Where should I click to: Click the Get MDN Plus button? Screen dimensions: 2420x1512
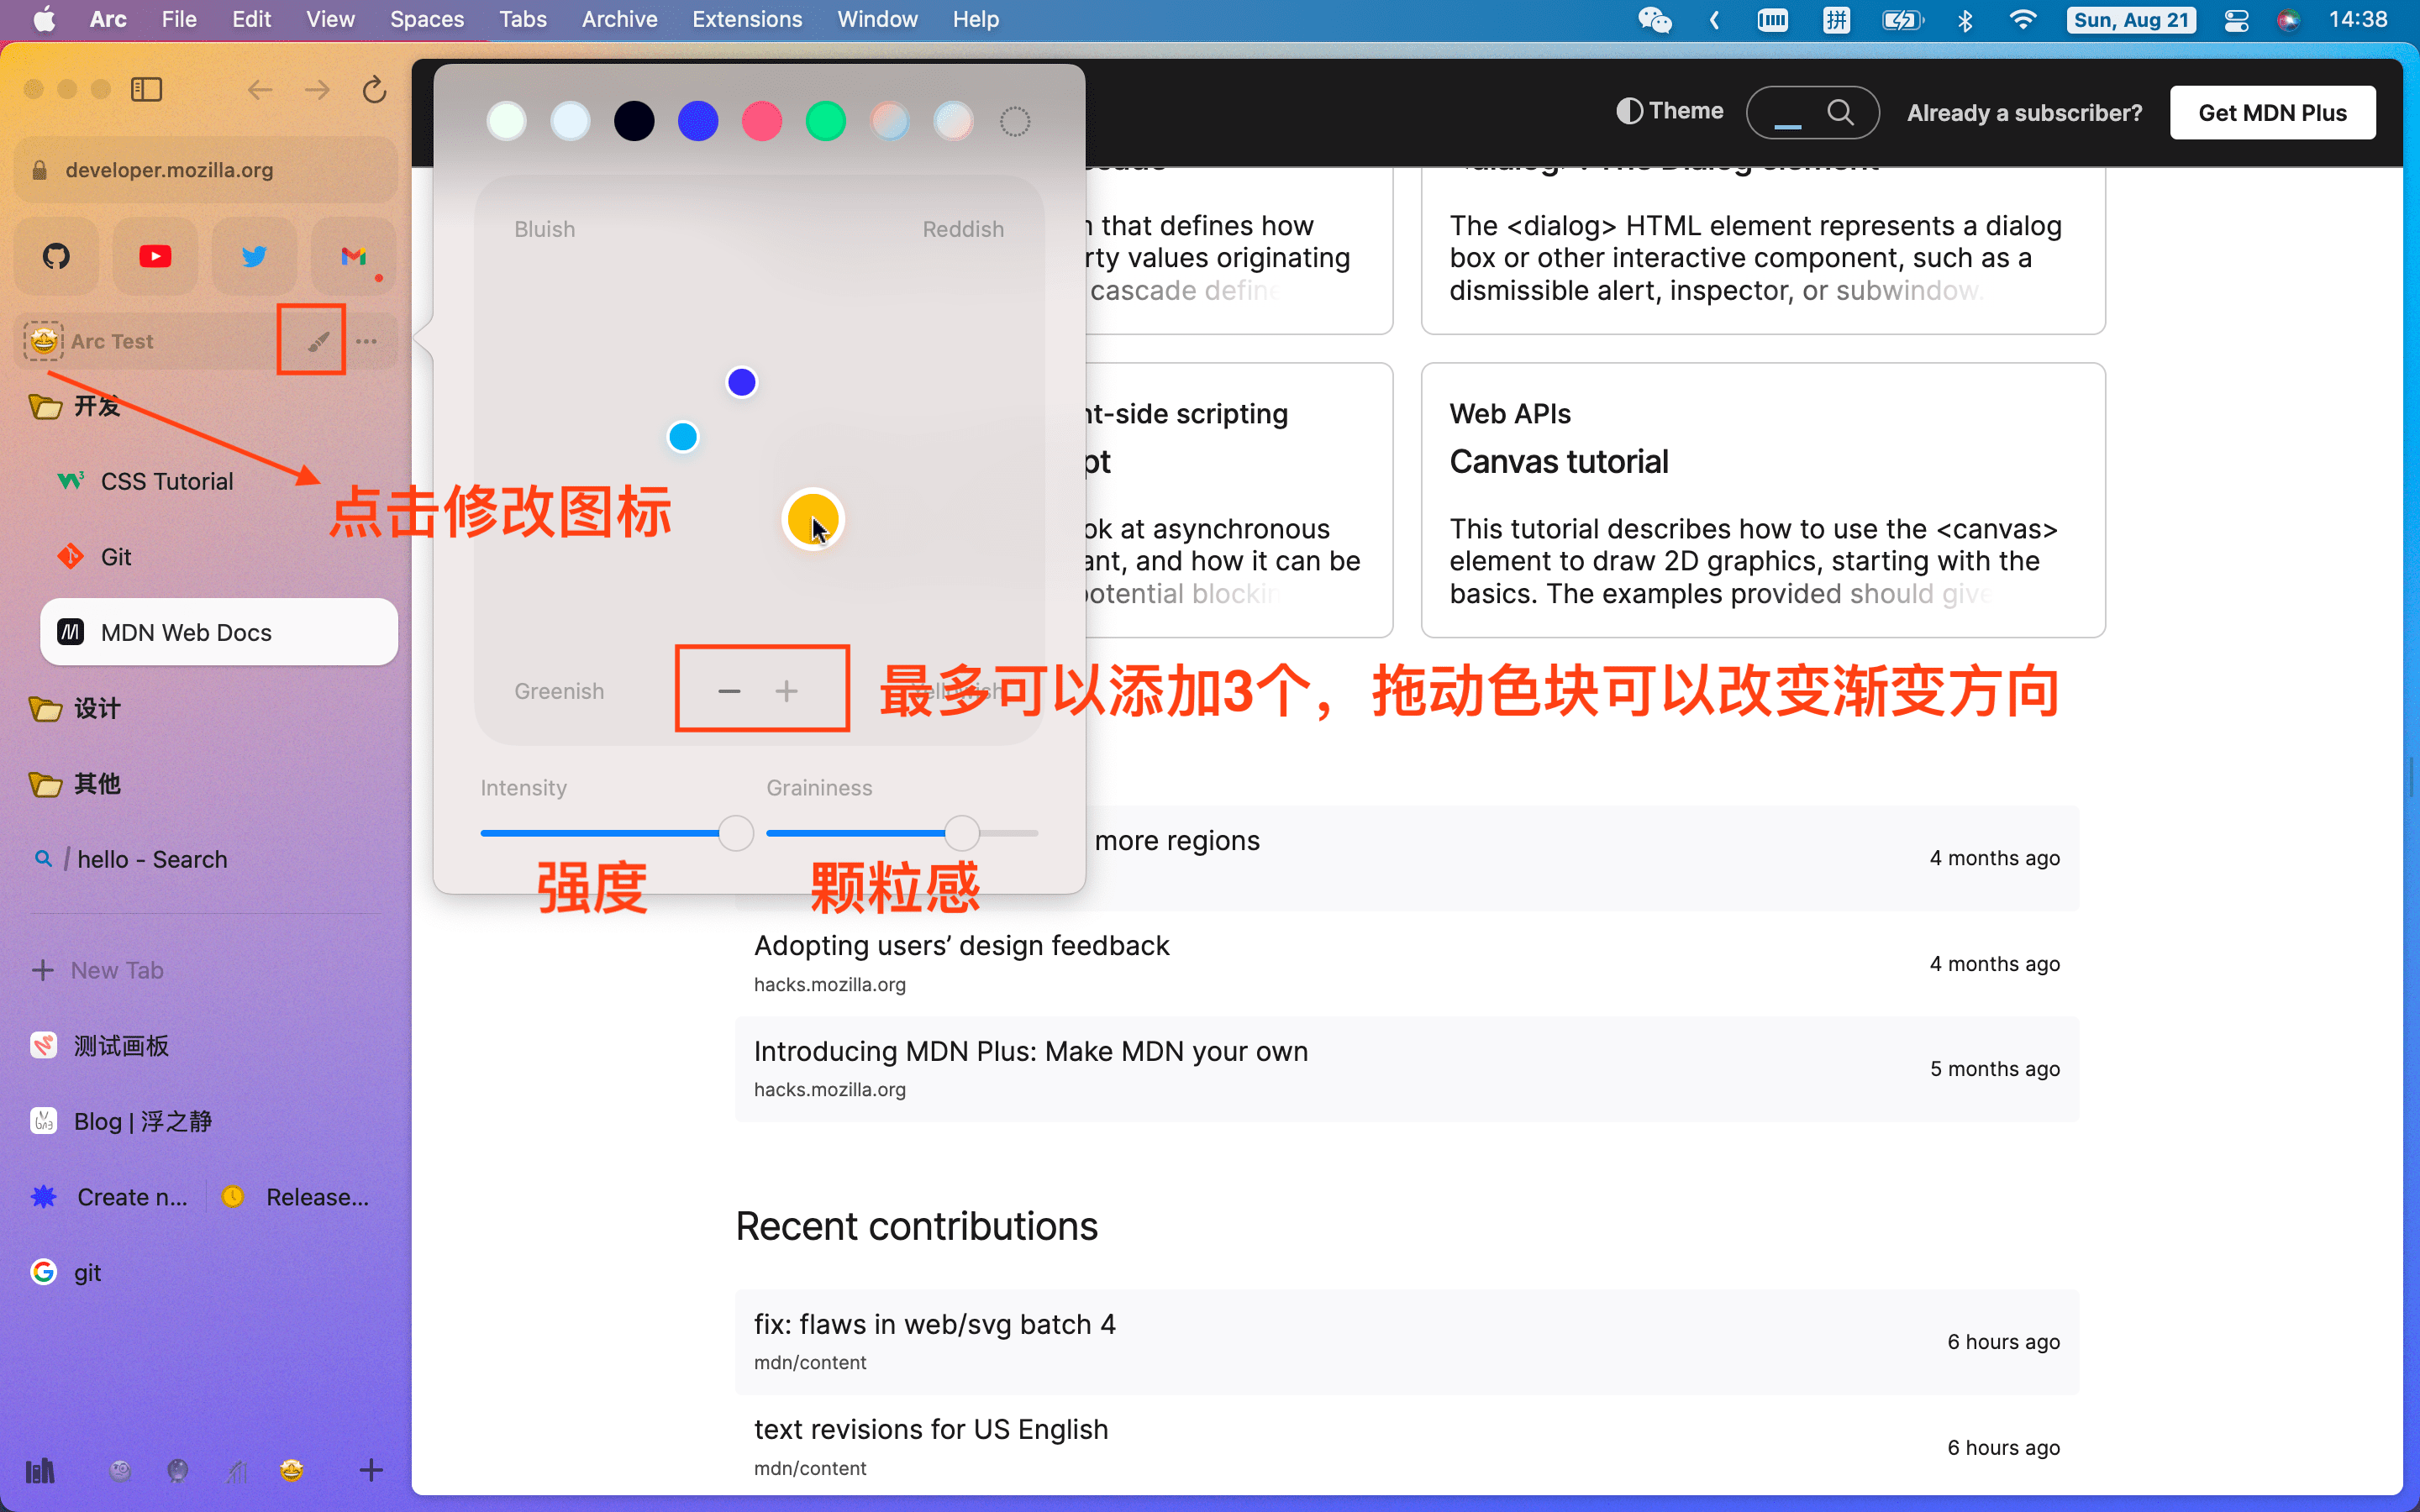[2272, 113]
